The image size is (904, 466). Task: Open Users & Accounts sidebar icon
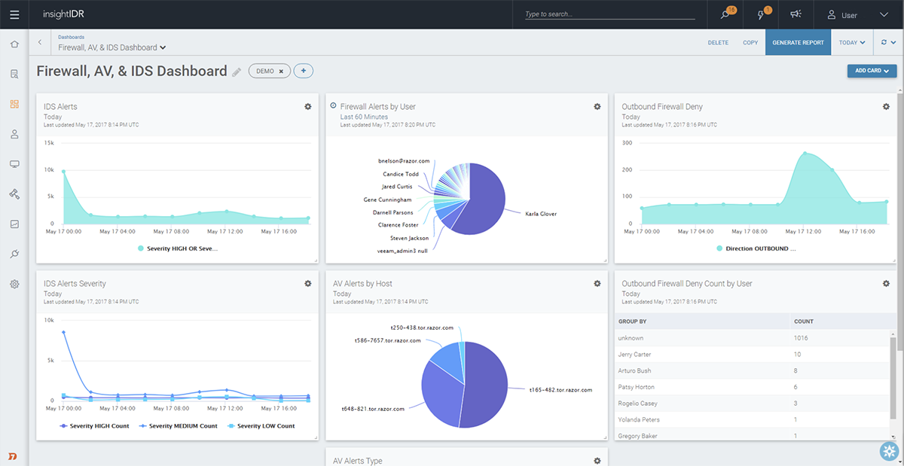click(x=14, y=134)
